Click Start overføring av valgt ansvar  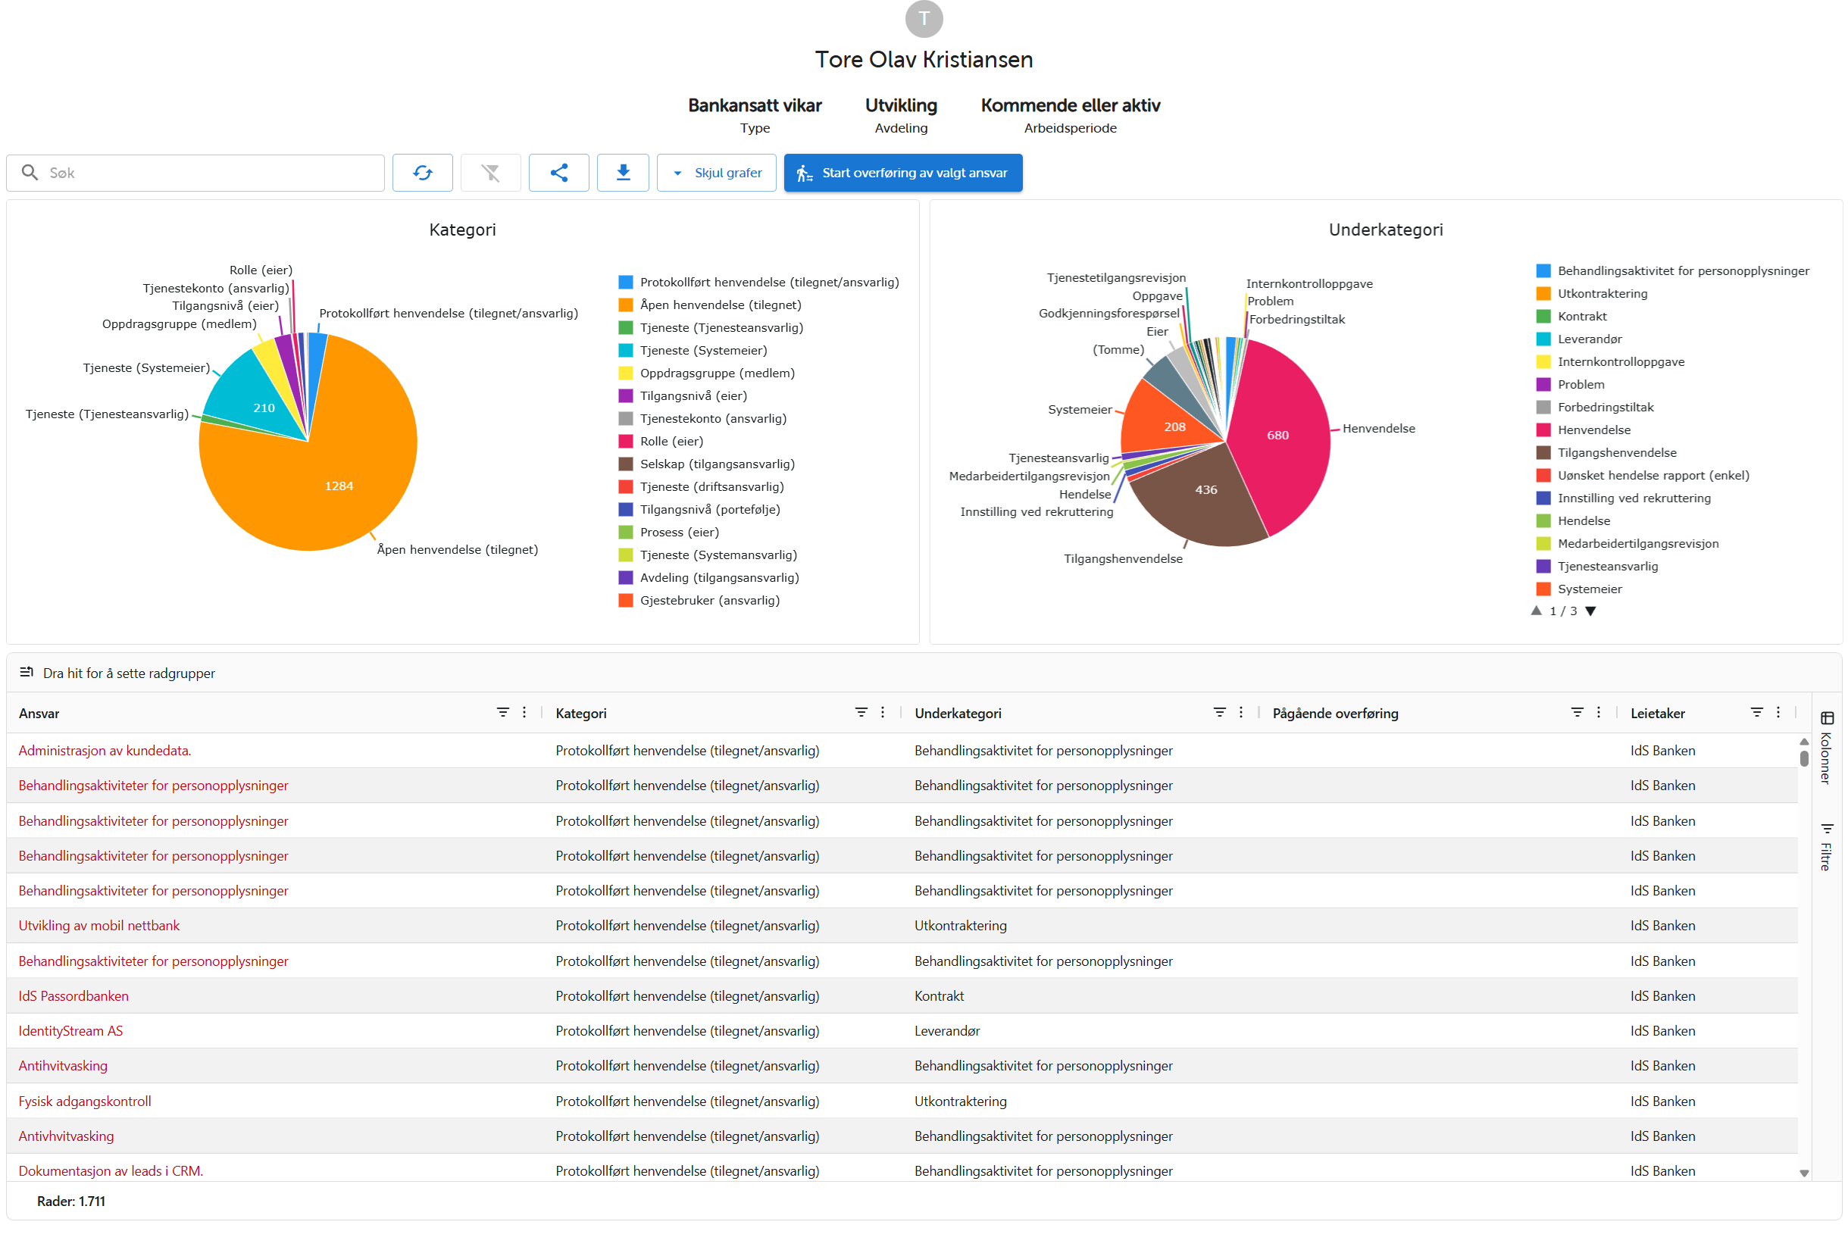click(902, 173)
